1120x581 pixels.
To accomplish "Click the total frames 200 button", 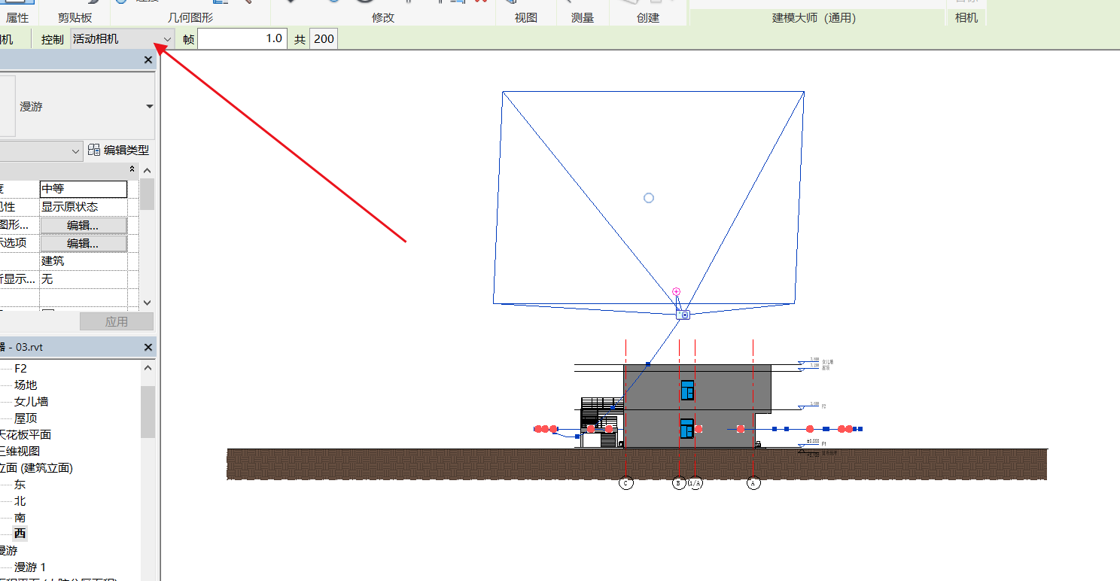I will pyautogui.click(x=324, y=39).
